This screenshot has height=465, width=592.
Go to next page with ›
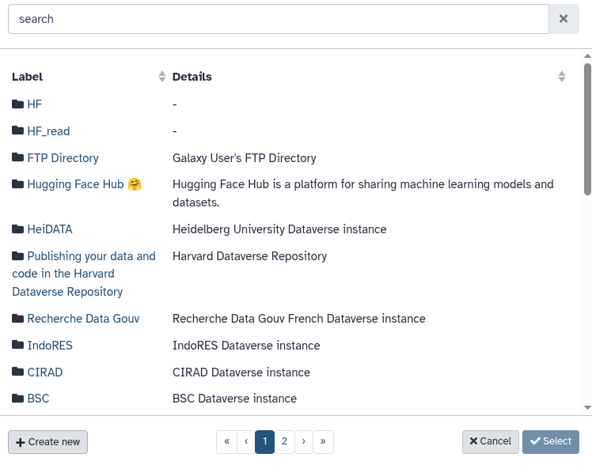pos(304,441)
